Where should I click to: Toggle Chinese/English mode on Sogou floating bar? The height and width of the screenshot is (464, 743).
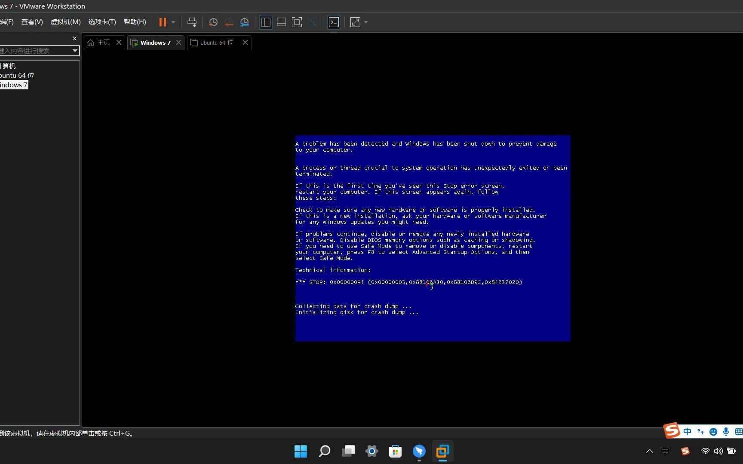pyautogui.click(x=688, y=432)
